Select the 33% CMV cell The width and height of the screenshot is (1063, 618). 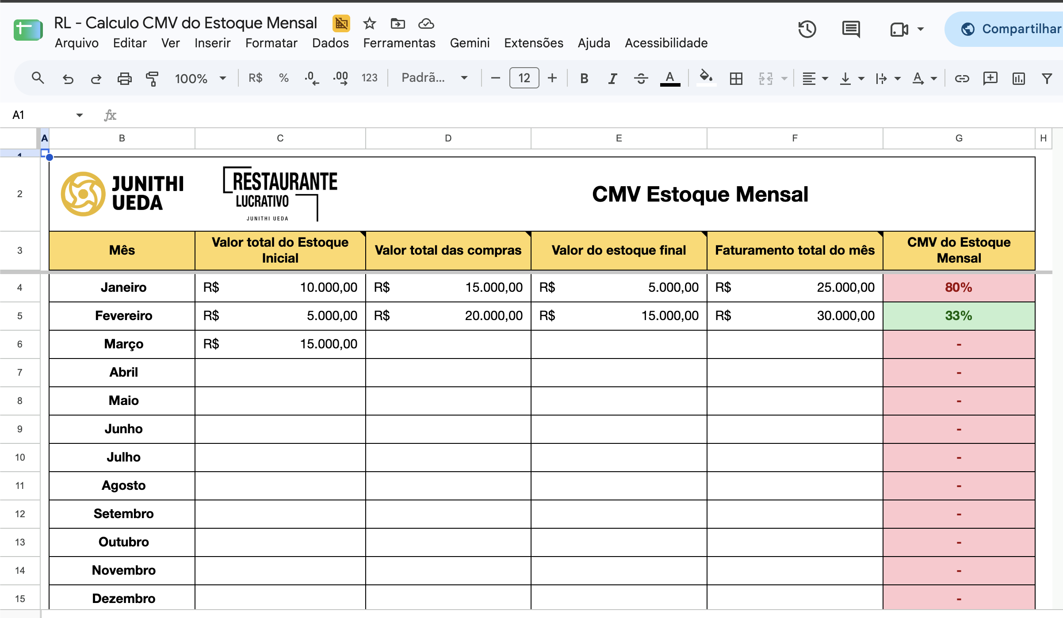pos(959,316)
